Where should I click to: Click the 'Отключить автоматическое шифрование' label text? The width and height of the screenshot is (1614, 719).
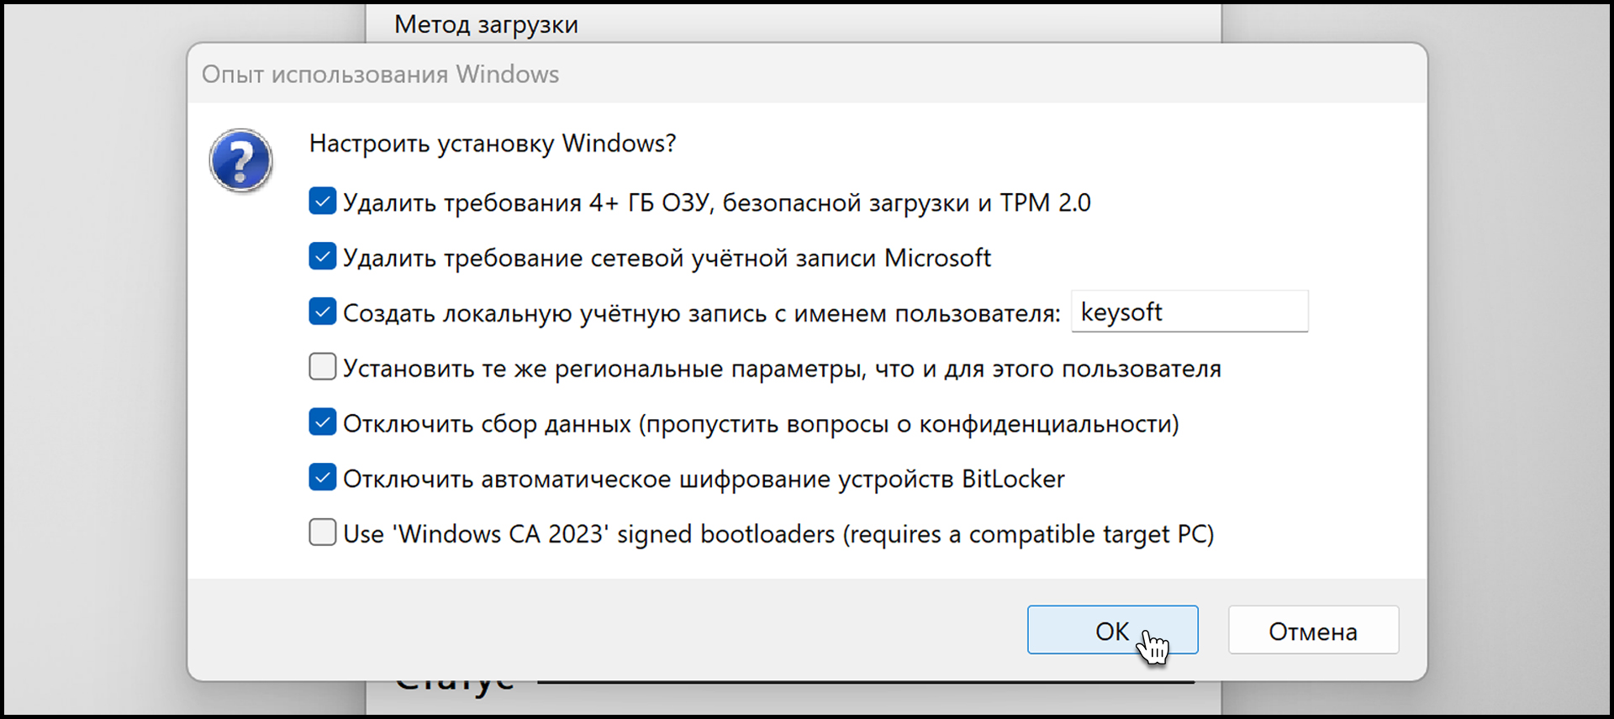(x=704, y=479)
